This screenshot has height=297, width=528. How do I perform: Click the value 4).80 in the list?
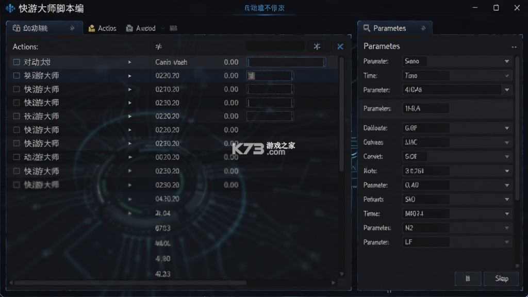click(162, 259)
